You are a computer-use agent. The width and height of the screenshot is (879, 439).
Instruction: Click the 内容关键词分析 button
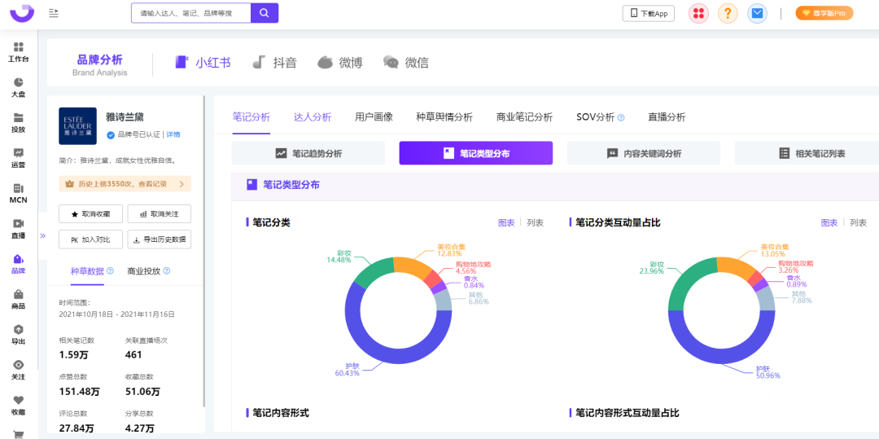644,153
